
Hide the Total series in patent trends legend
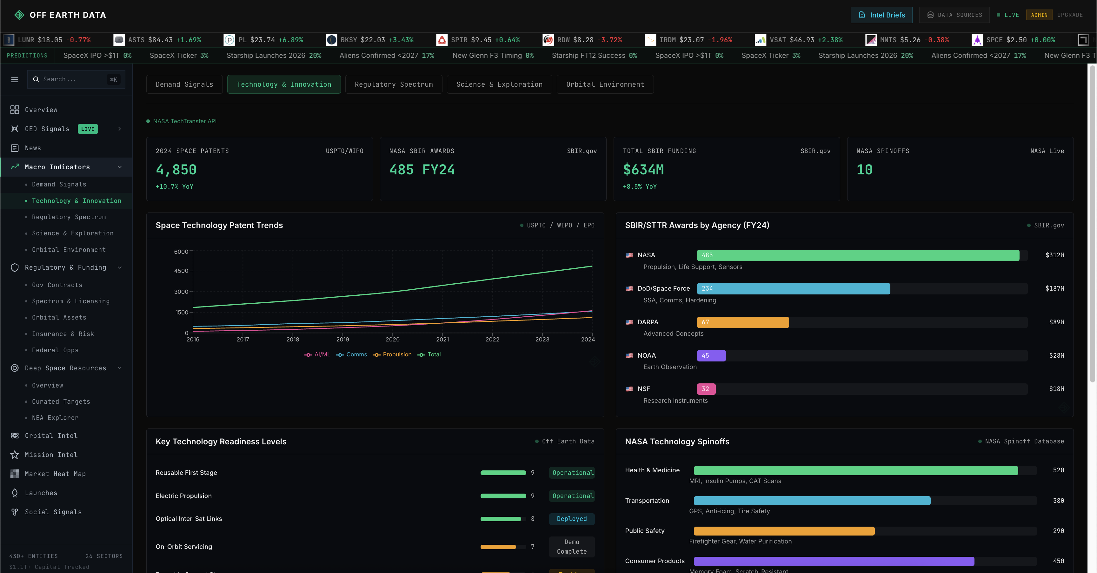click(429, 354)
